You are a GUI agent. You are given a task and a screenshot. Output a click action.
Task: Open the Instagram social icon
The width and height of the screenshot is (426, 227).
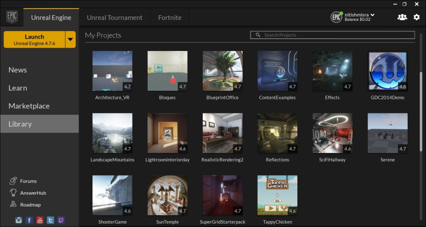[x=18, y=220]
